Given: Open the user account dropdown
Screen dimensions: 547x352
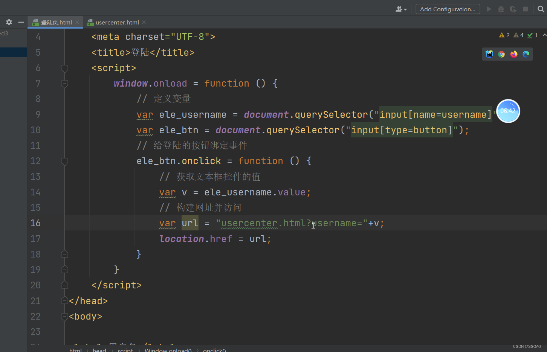Looking at the screenshot, I should click(401, 9).
